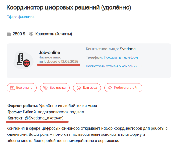
Task: Open the Сфера финансов category link
Action: (20, 17)
